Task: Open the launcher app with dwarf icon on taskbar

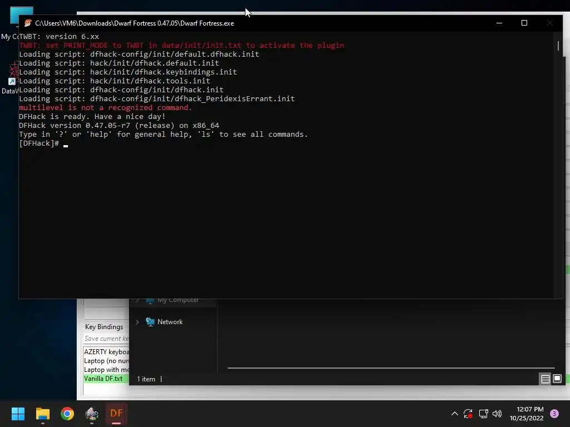Action: [92, 414]
